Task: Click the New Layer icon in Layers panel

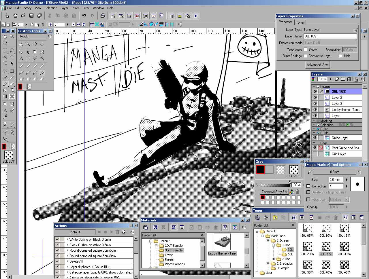Action: point(337,79)
